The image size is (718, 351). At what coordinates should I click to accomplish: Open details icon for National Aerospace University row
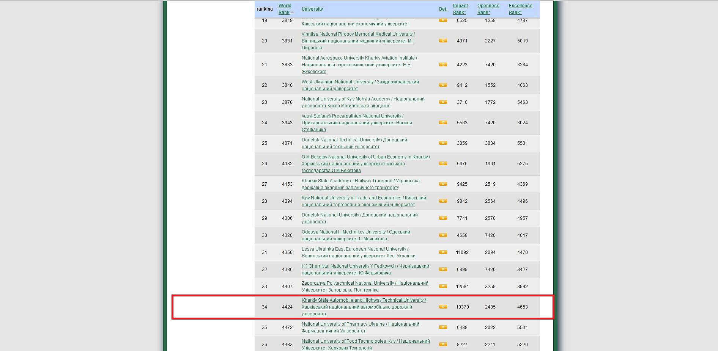[443, 64]
